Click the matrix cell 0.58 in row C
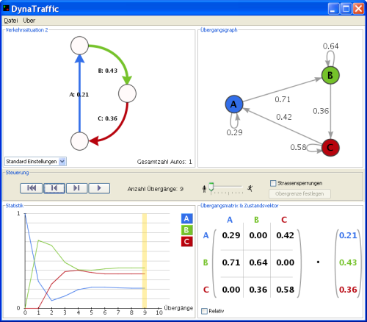 [x=285, y=290]
